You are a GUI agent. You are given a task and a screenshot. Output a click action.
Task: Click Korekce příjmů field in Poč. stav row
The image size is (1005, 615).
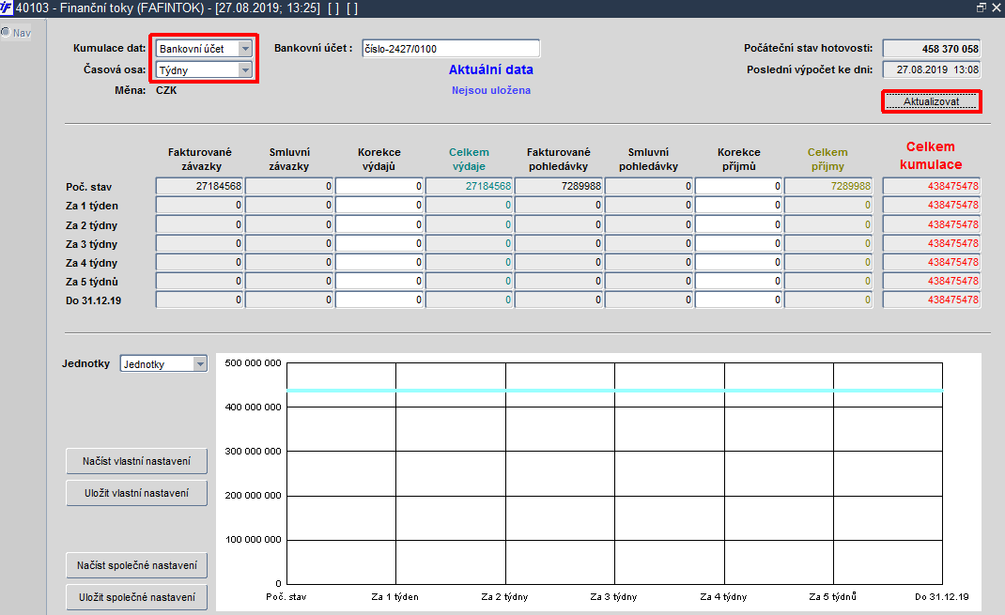(738, 186)
